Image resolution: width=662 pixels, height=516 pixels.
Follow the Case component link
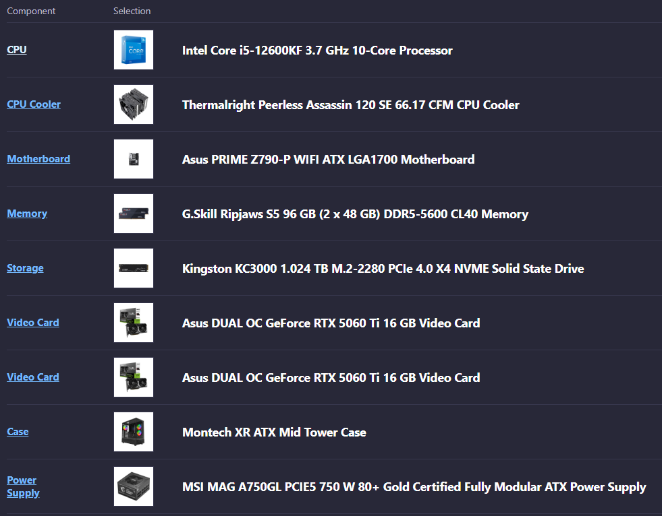(18, 432)
